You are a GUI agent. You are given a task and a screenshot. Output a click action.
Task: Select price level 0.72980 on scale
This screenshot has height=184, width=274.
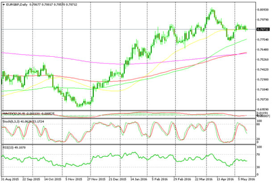[x=263, y=79]
